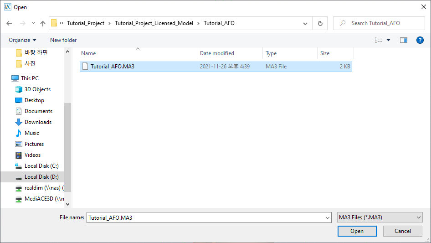This screenshot has height=243, width=431.
Task: Sort files by Date modified column
Action: pyautogui.click(x=230, y=53)
